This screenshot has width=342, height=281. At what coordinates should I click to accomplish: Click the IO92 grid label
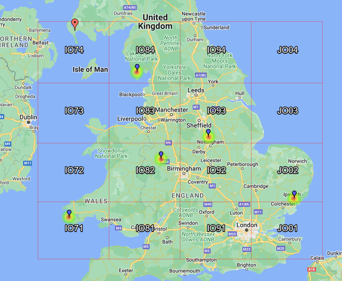[217, 170]
